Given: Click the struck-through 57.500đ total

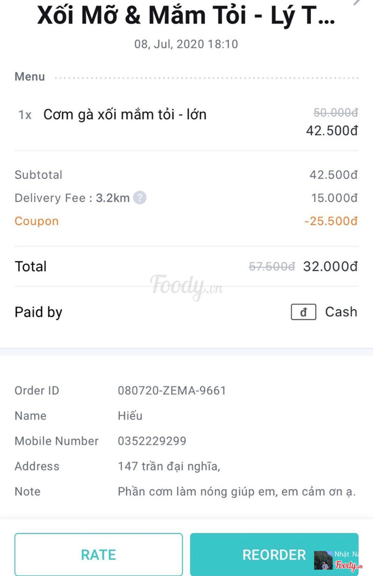Looking at the screenshot, I should coord(272,267).
